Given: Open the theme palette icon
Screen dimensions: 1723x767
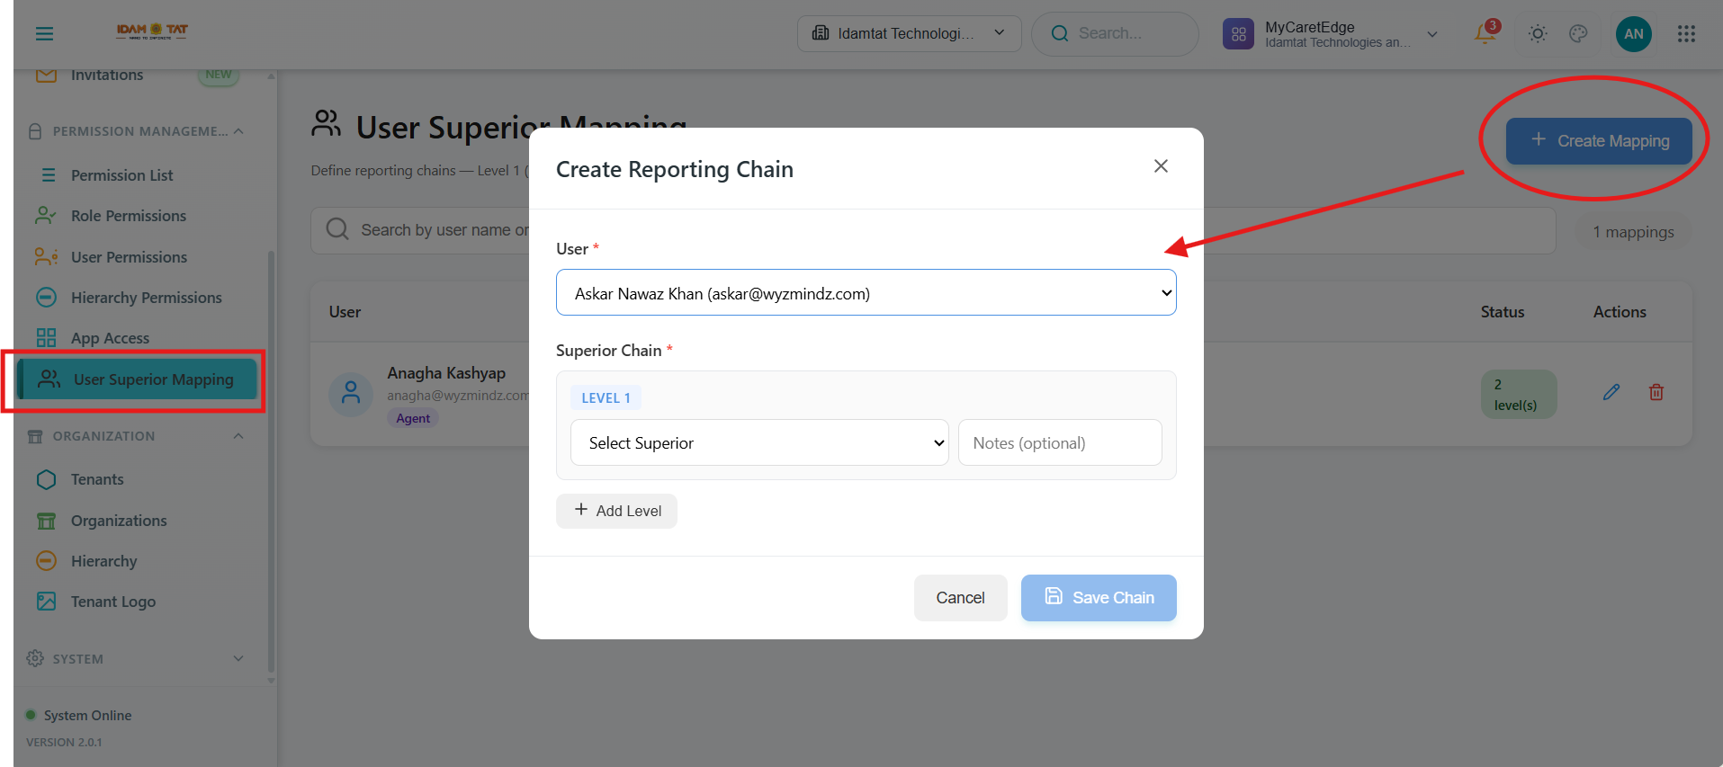Looking at the screenshot, I should pos(1578,34).
